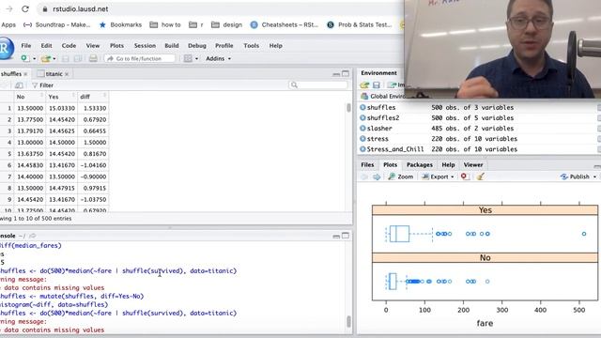The width and height of the screenshot is (601, 338).
Task: Expand the shuffles2 data frame
Action: 362,118
